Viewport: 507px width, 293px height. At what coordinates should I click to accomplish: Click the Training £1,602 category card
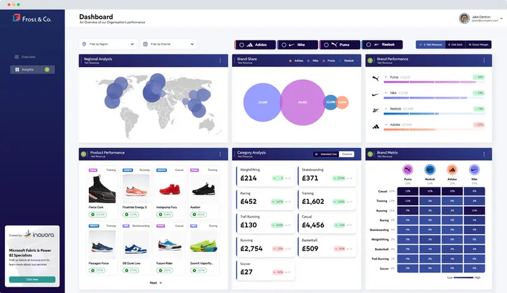[x=327, y=199]
